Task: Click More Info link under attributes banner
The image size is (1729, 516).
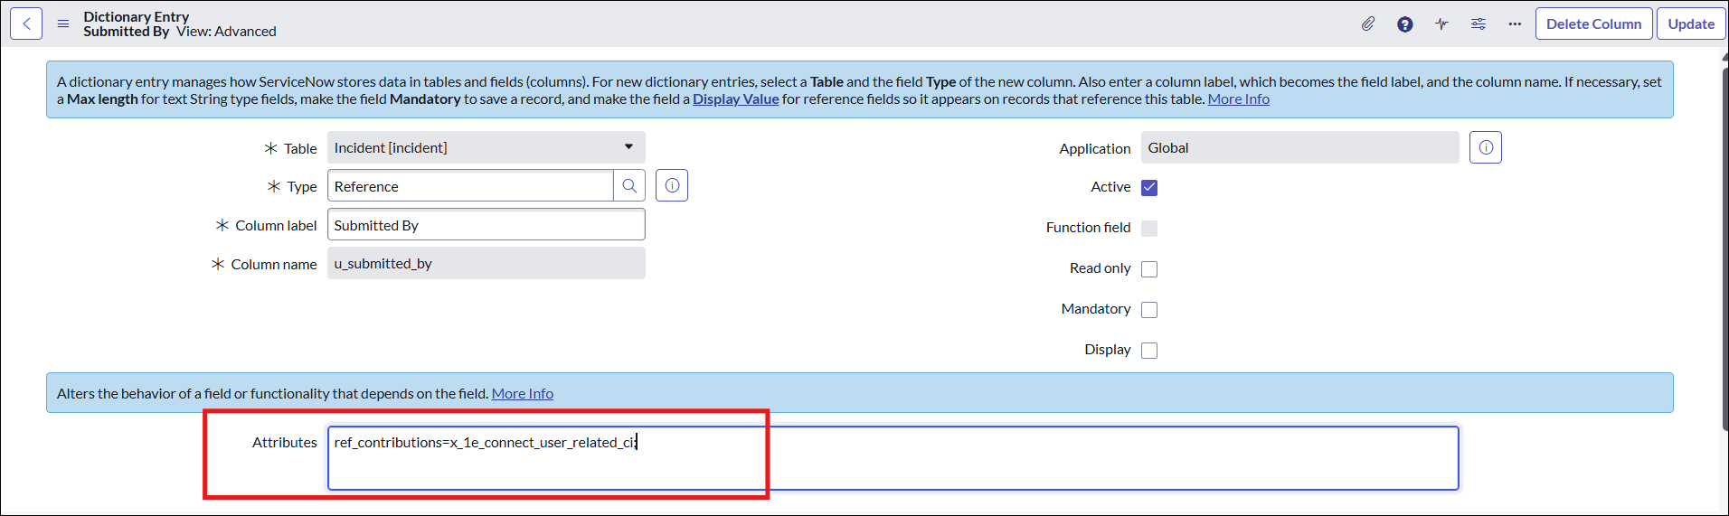Action: [522, 394]
